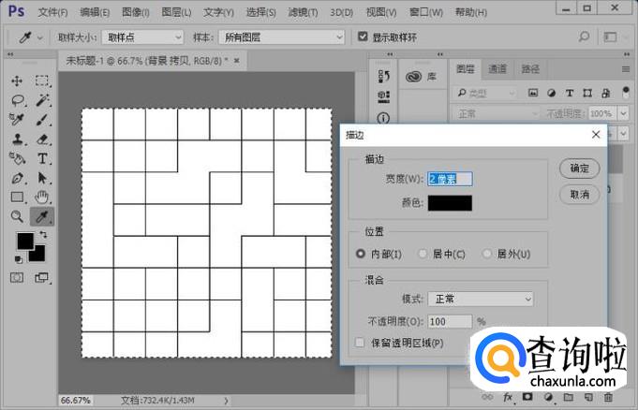
Task: Click the black stroke 颜色 swatch
Action: click(x=450, y=202)
